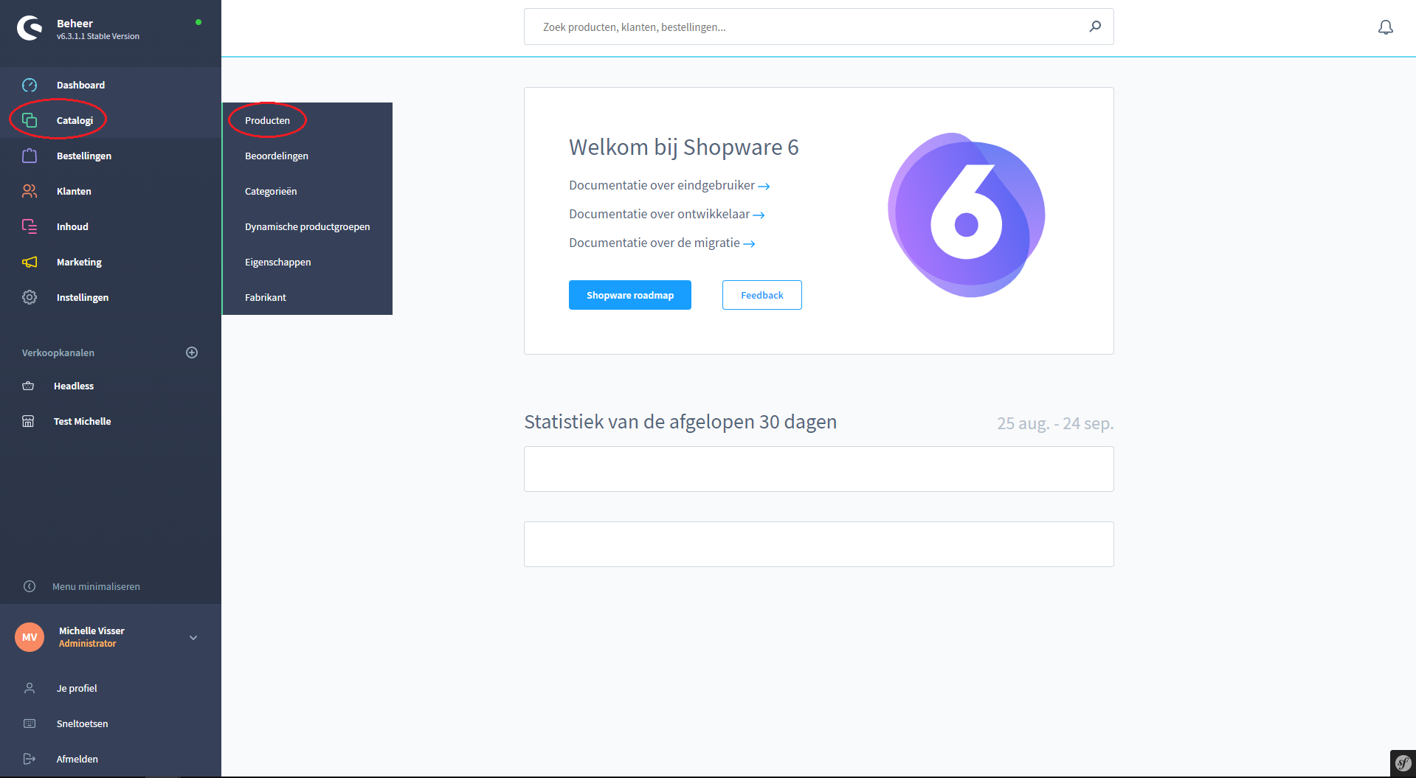The image size is (1416, 778).
Task: Open the Feedback button
Action: [x=761, y=295]
